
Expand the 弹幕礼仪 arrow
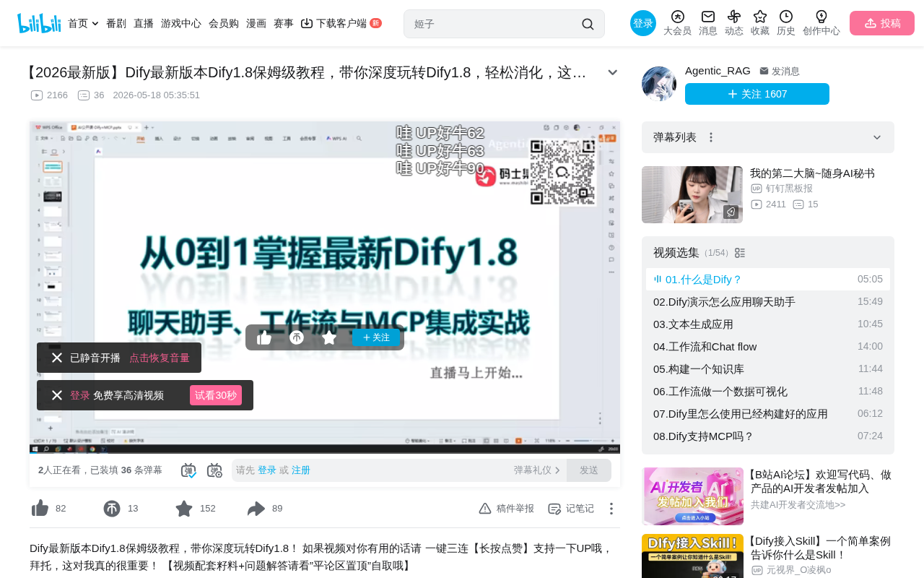pos(557,470)
